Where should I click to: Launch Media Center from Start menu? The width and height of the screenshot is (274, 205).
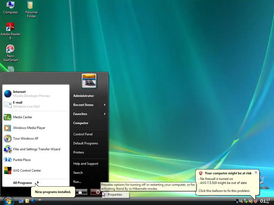[36, 117]
